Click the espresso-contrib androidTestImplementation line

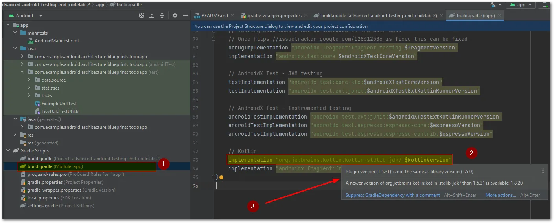coord(361,134)
